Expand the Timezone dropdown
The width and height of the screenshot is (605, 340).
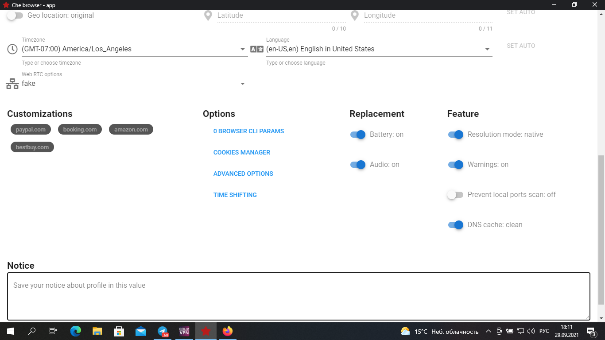[x=242, y=49]
